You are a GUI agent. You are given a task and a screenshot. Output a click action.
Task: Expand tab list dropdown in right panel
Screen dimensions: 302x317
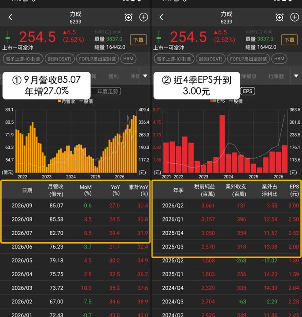click(296, 76)
